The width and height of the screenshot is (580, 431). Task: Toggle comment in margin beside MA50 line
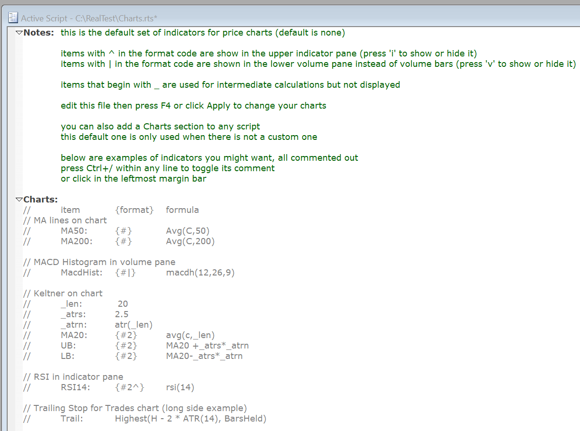[11, 231]
